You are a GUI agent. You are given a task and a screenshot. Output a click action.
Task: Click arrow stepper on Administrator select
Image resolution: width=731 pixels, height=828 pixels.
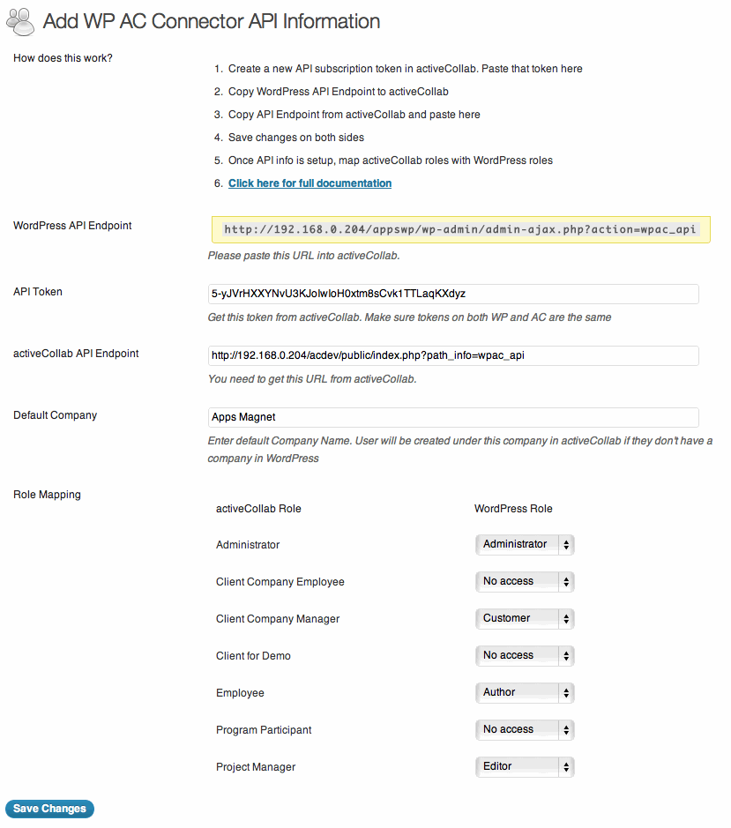[x=566, y=545]
